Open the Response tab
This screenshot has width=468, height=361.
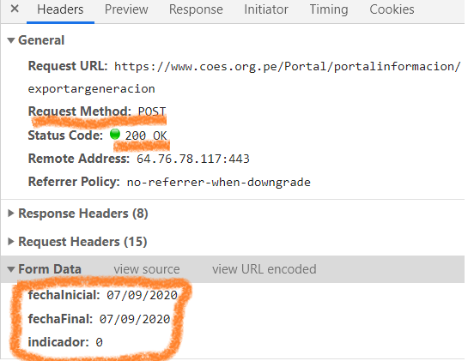tap(196, 9)
